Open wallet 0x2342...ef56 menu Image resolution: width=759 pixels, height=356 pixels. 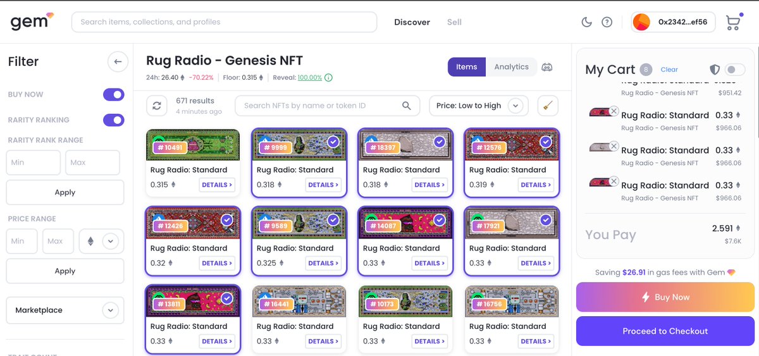pos(673,22)
